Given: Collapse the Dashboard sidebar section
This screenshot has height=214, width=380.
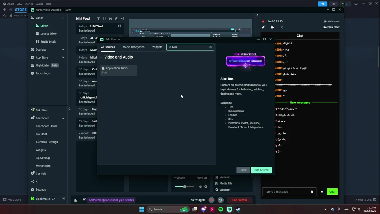Looking at the screenshot, I should 63,118.
